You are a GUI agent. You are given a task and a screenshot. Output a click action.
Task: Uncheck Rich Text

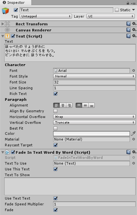[x=55, y=94]
